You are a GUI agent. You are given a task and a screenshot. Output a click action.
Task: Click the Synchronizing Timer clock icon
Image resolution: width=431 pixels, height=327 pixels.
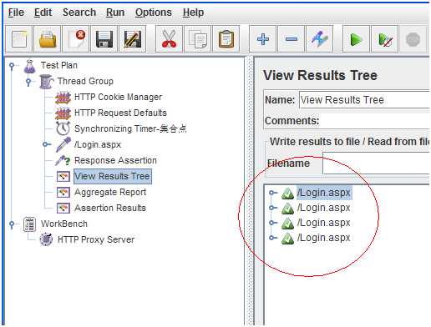[63, 128]
